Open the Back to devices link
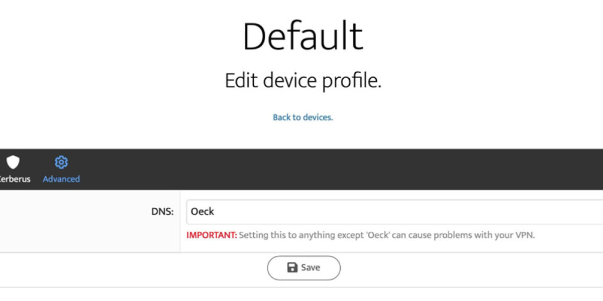This screenshot has width=603, height=301. coord(303,117)
